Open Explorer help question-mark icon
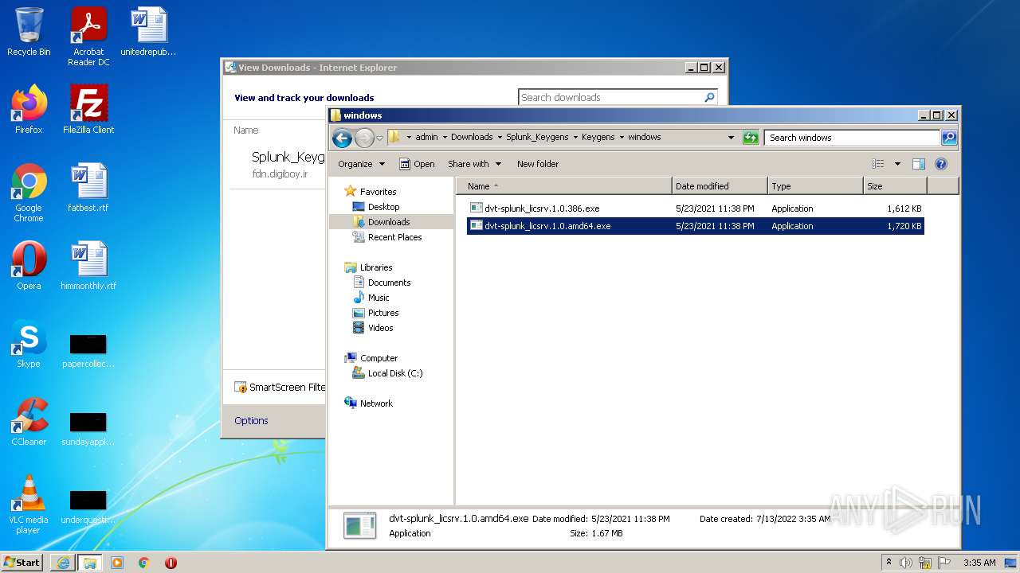Viewport: 1020px width, 573px height. click(x=941, y=164)
